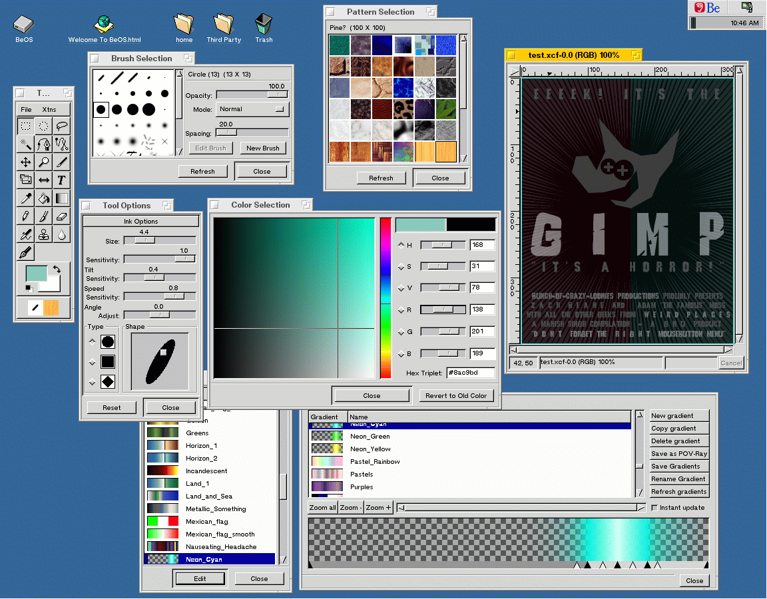The height and width of the screenshot is (599, 767).
Task: Select the Ink pen tool
Action: pyautogui.click(x=25, y=253)
